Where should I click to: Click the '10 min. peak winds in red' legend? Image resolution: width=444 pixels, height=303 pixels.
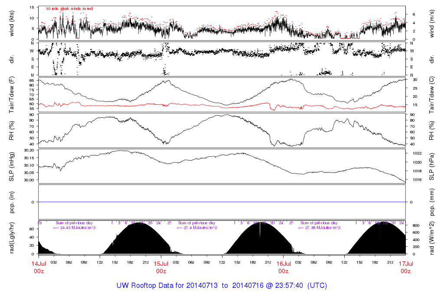(69, 9)
